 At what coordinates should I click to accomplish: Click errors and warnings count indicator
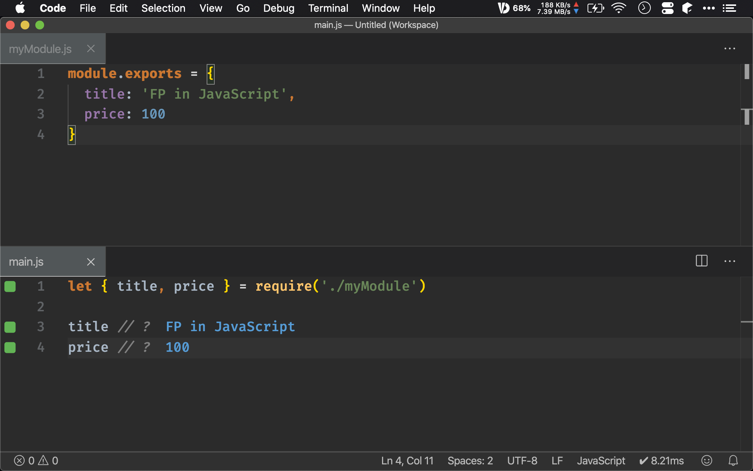(x=36, y=460)
